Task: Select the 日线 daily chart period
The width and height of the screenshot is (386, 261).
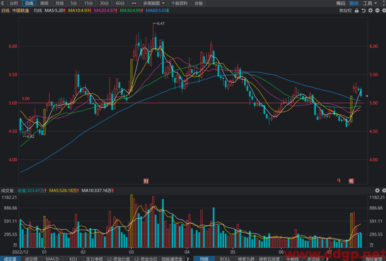Action: tap(29, 3)
